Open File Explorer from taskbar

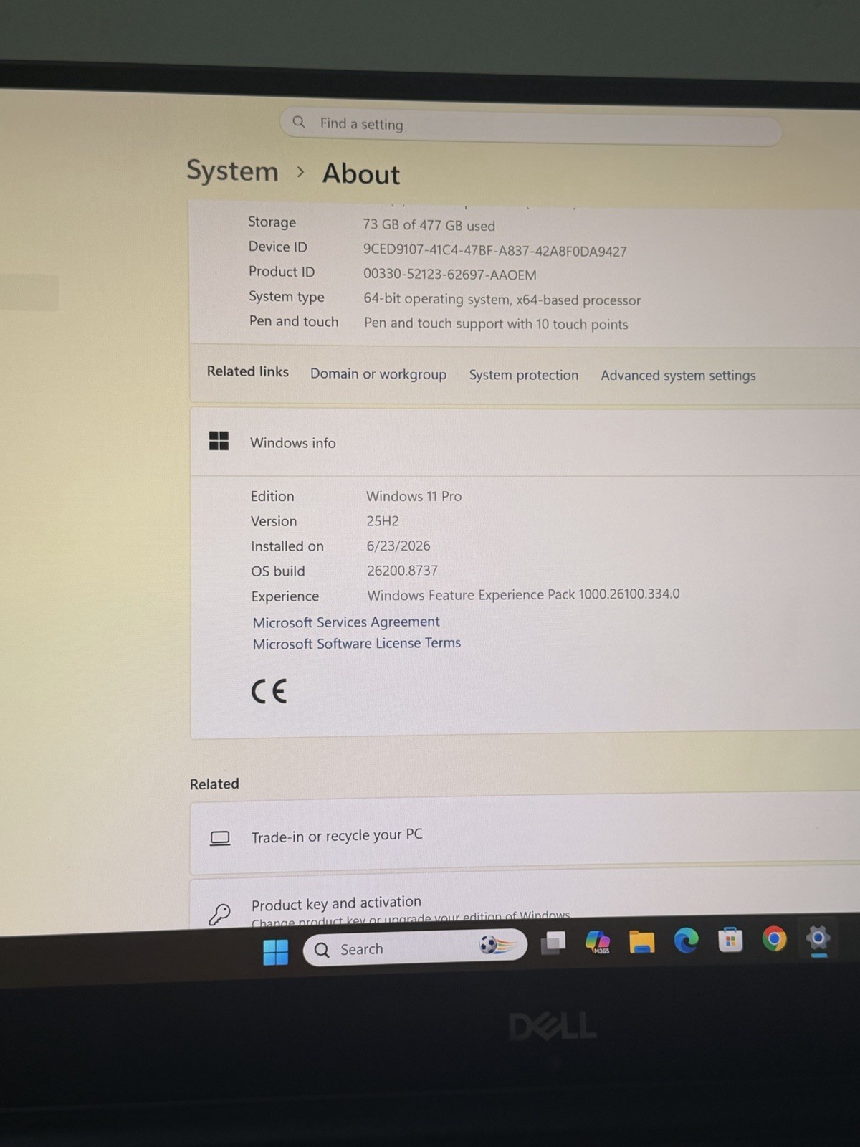tap(641, 941)
